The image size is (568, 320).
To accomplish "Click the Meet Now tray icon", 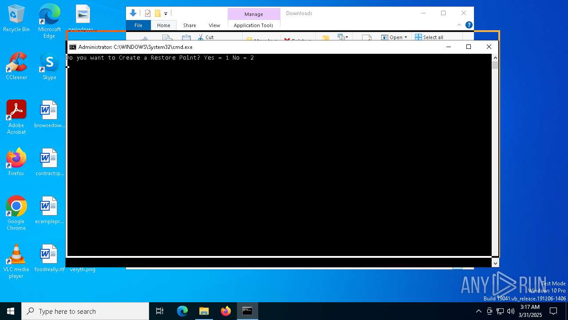I will [x=489, y=311].
